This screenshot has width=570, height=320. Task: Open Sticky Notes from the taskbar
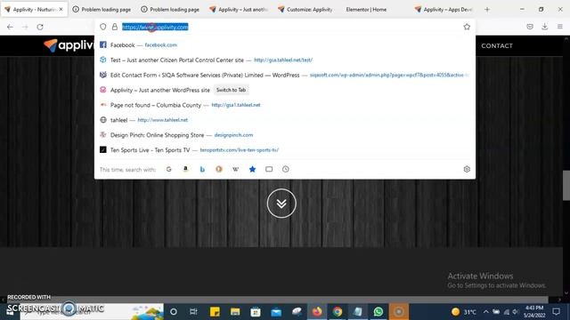pyautogui.click(x=215, y=311)
